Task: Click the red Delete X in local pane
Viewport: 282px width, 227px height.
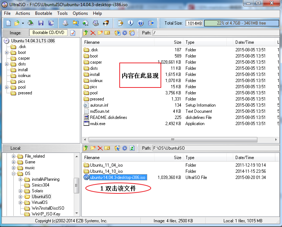Action: pos(100,148)
